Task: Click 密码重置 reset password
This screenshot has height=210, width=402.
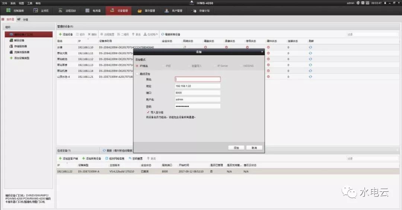Action: click(x=135, y=158)
